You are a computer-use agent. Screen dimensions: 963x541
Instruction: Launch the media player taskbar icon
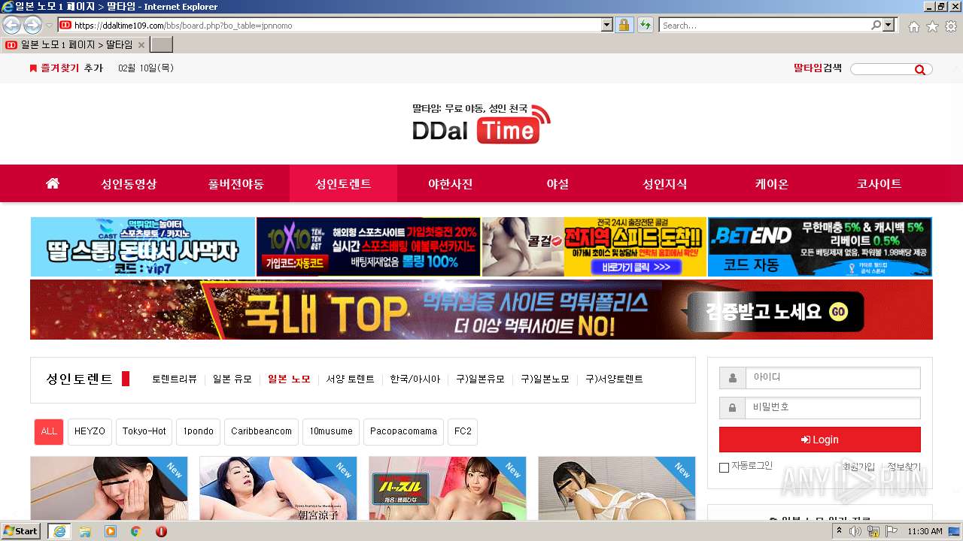111,531
